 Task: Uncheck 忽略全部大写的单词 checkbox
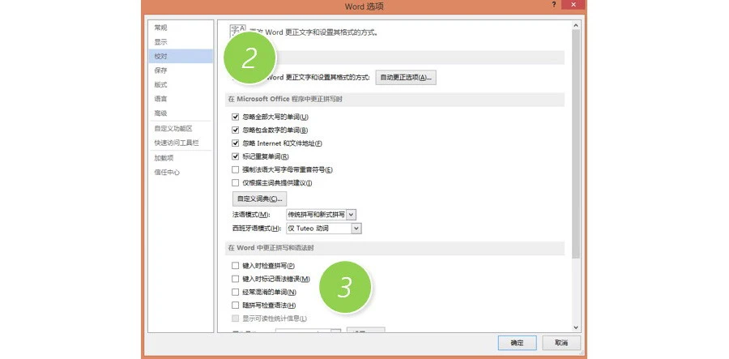[x=235, y=117]
